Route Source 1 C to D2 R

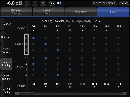[70, 50]
